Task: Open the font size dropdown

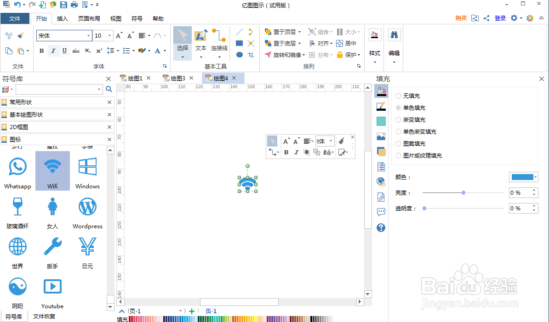Action: [109, 35]
